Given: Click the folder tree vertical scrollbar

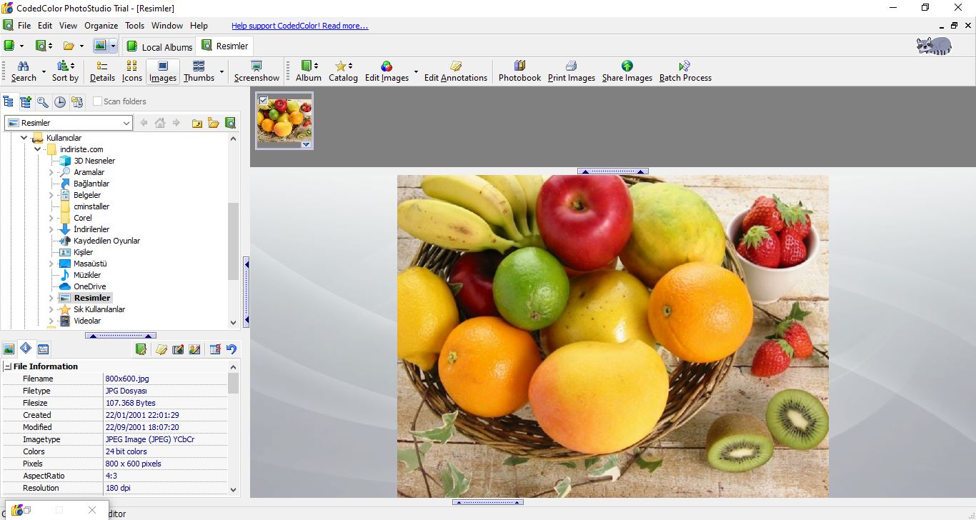Looking at the screenshot, I should click(x=233, y=241).
